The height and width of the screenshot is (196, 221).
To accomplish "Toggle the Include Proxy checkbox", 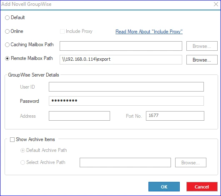I will coord(62,31).
